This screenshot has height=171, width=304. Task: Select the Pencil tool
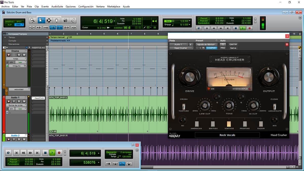(73, 20)
